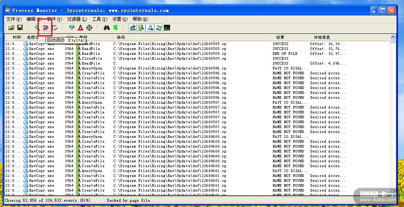Click the vertical scrollbar up arrow

(393, 36)
